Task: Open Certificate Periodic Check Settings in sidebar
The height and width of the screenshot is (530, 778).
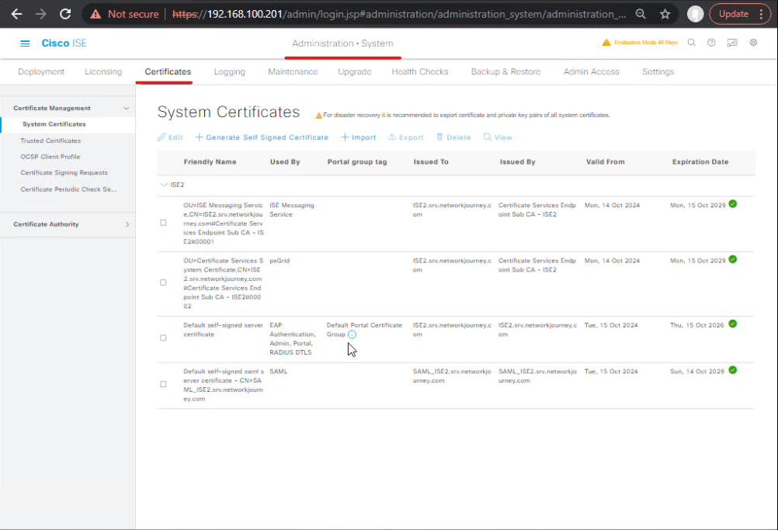Action: [68, 189]
